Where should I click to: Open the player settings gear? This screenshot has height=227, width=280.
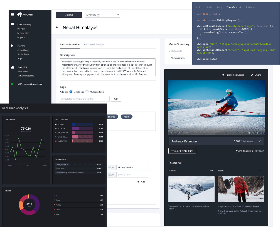click(257, 132)
